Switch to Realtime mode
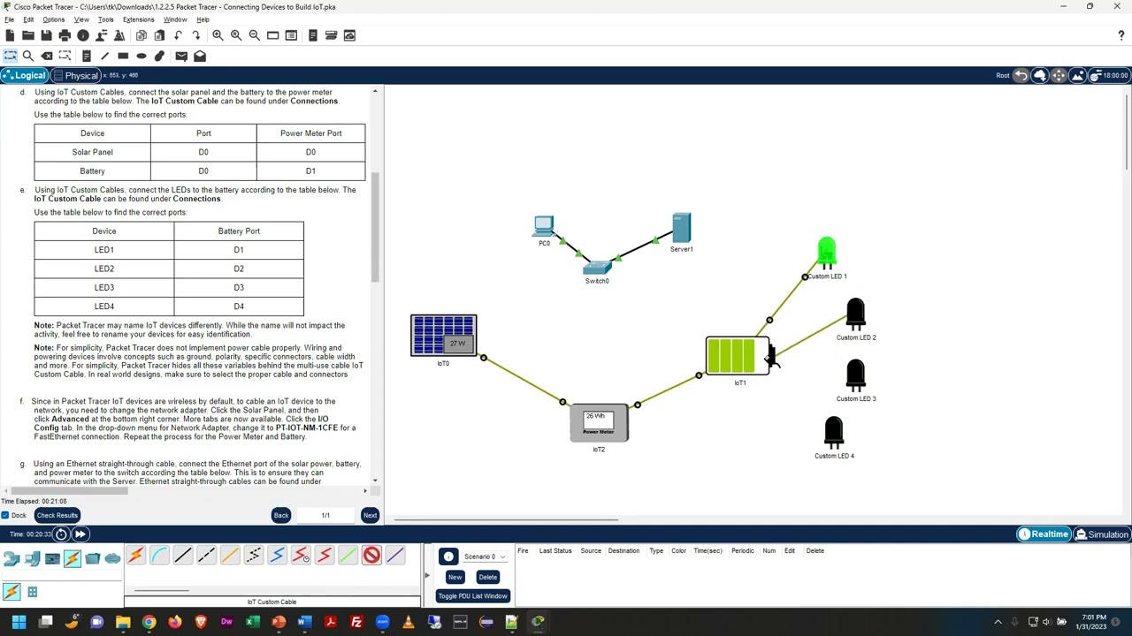1132x636 pixels. click(1044, 534)
